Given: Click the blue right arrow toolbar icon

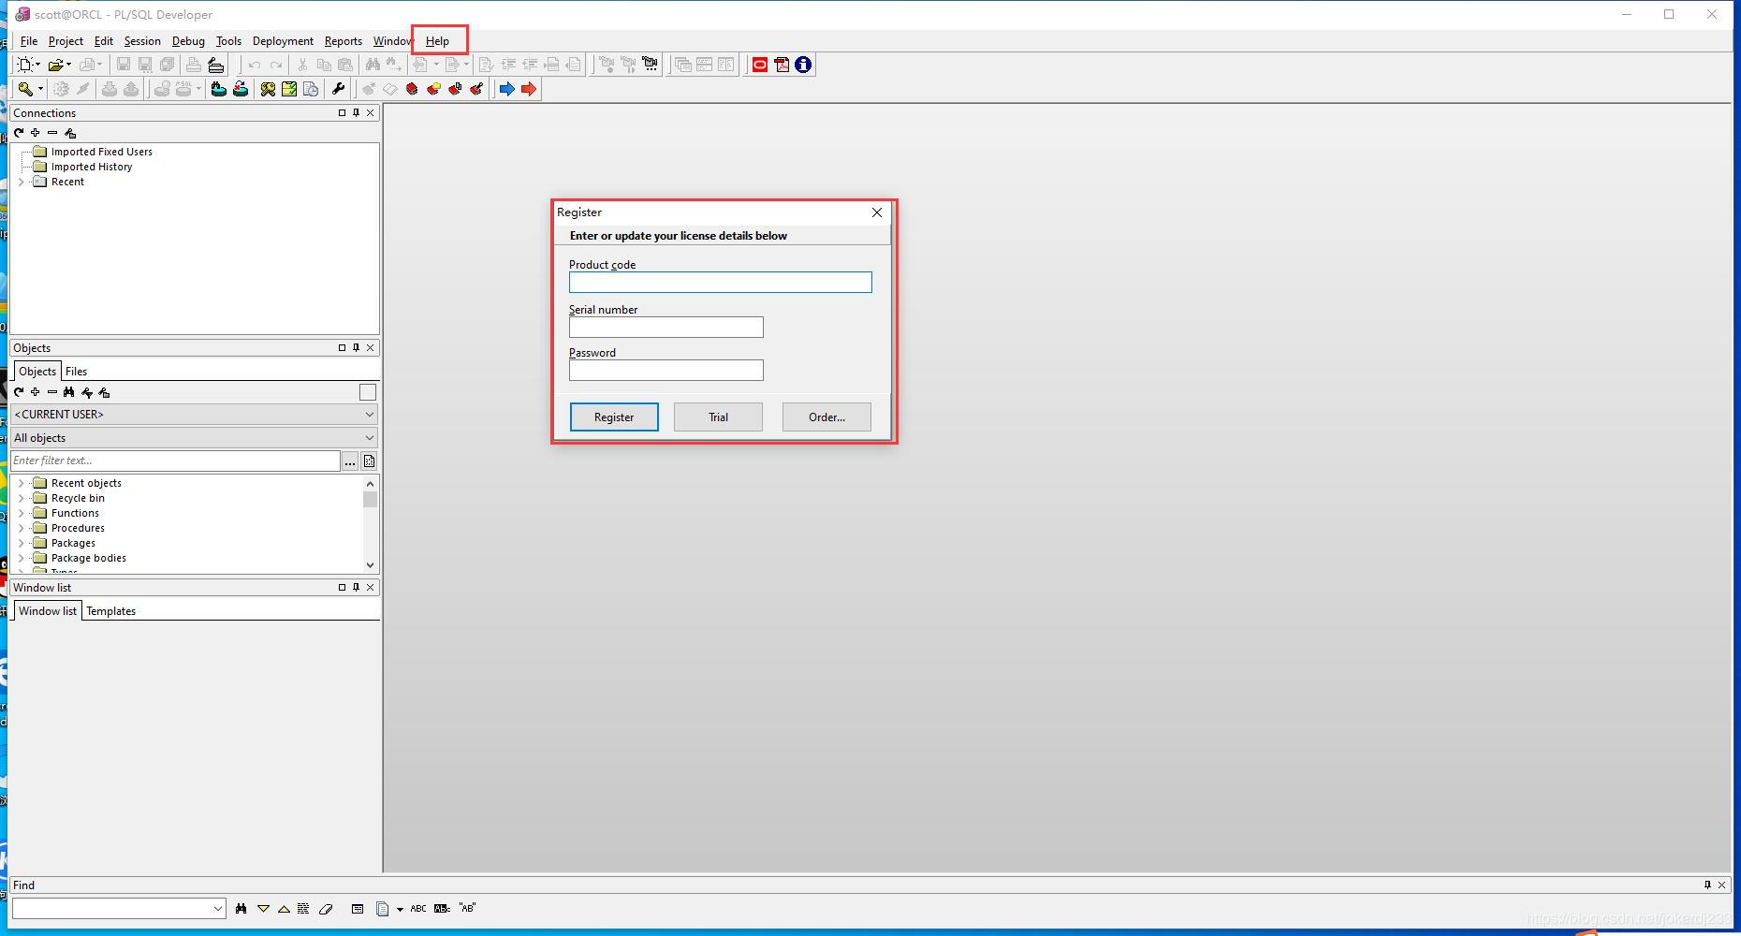Looking at the screenshot, I should click(506, 89).
